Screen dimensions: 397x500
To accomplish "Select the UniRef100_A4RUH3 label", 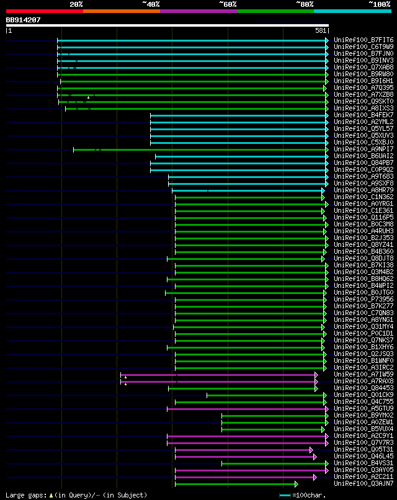I will tap(364, 231).
